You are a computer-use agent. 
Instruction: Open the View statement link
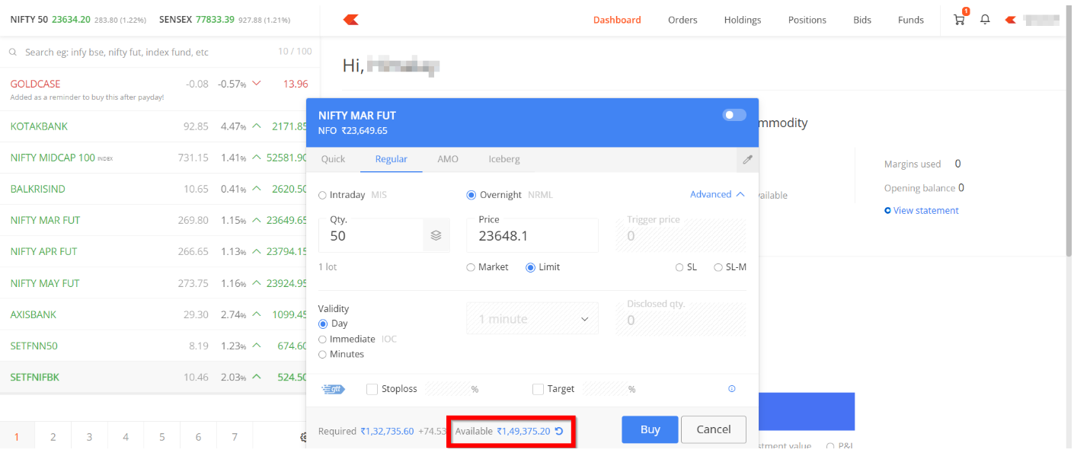pyautogui.click(x=926, y=211)
